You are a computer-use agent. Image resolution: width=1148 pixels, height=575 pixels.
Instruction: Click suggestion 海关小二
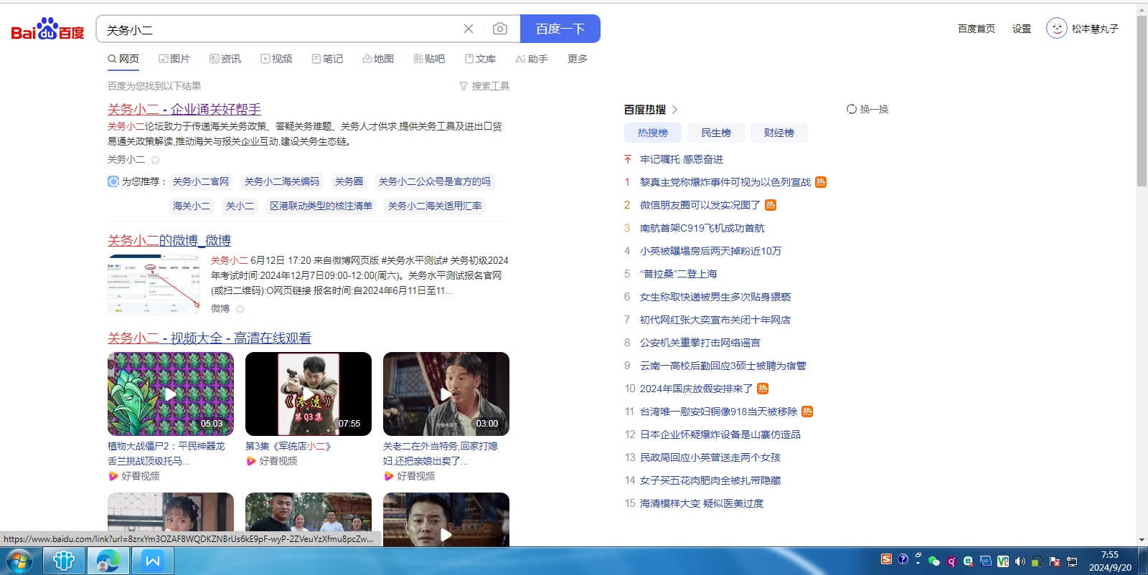(192, 206)
